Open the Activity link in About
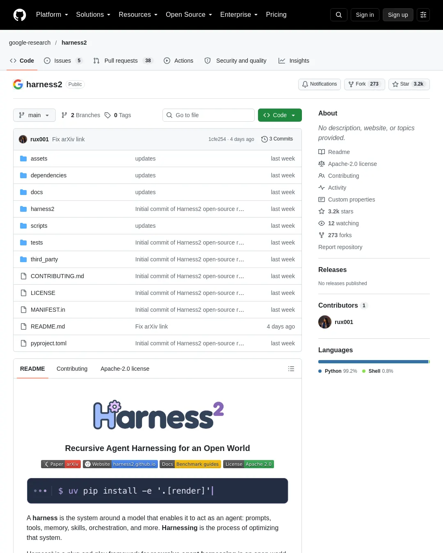443x553 pixels. coord(333,188)
